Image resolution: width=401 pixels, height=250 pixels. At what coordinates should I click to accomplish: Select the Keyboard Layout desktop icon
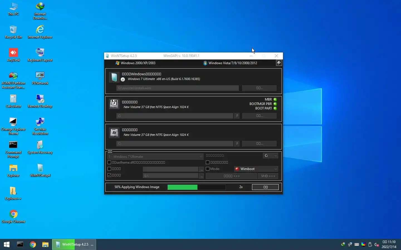click(x=40, y=55)
